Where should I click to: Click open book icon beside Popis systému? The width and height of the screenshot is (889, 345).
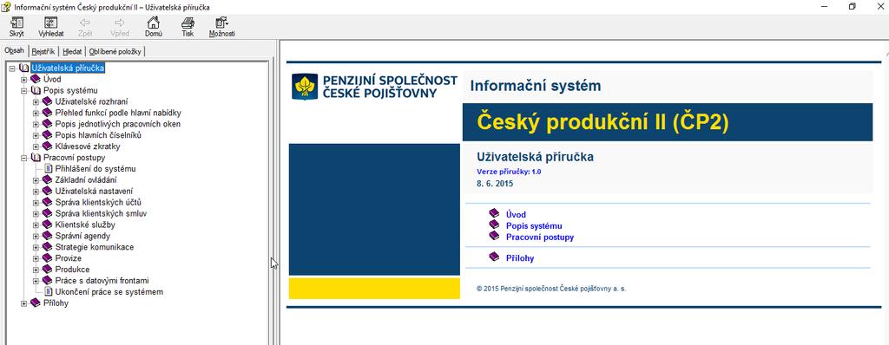click(35, 91)
